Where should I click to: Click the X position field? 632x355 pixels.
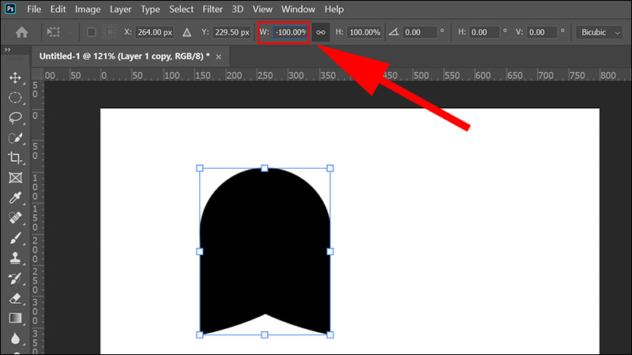tap(154, 32)
